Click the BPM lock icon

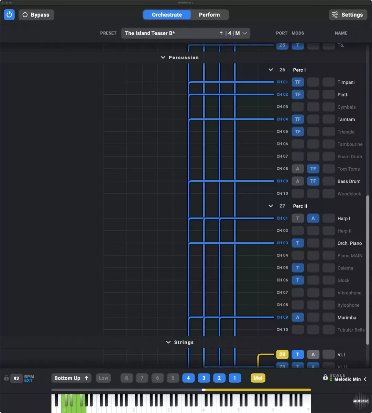coord(6,378)
